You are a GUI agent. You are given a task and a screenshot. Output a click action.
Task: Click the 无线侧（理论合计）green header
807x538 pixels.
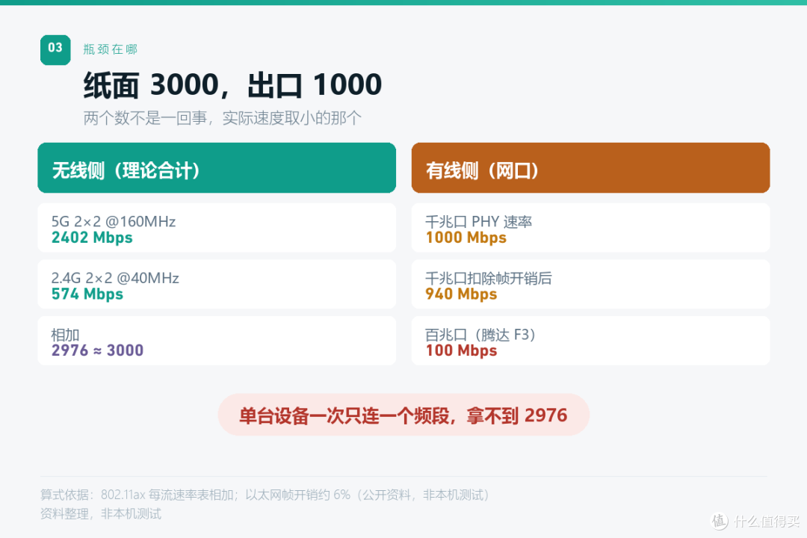tap(217, 168)
